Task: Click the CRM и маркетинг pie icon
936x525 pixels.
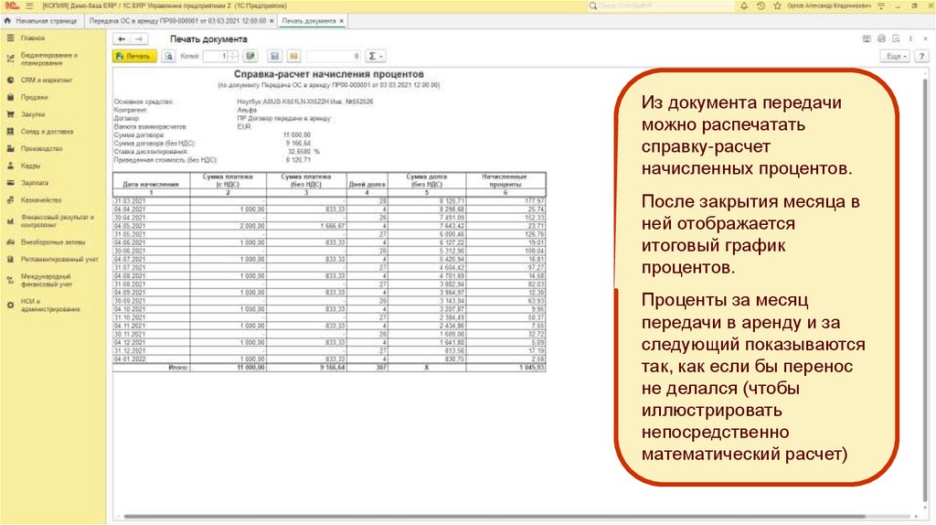Action: pyautogui.click(x=10, y=80)
